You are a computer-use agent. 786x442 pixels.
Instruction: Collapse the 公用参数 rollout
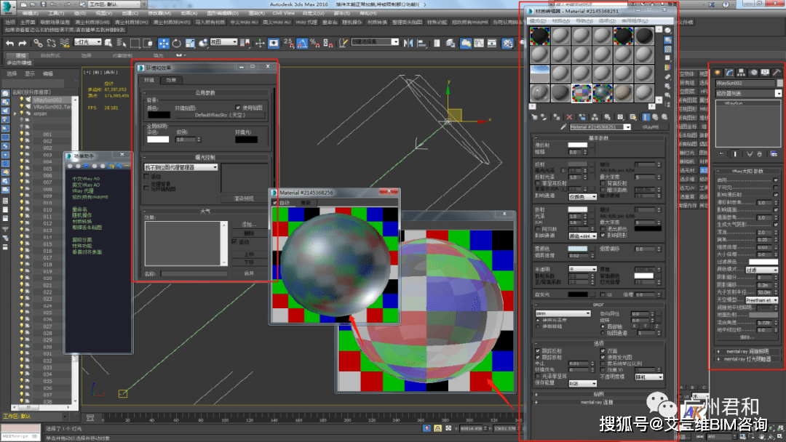pos(205,93)
